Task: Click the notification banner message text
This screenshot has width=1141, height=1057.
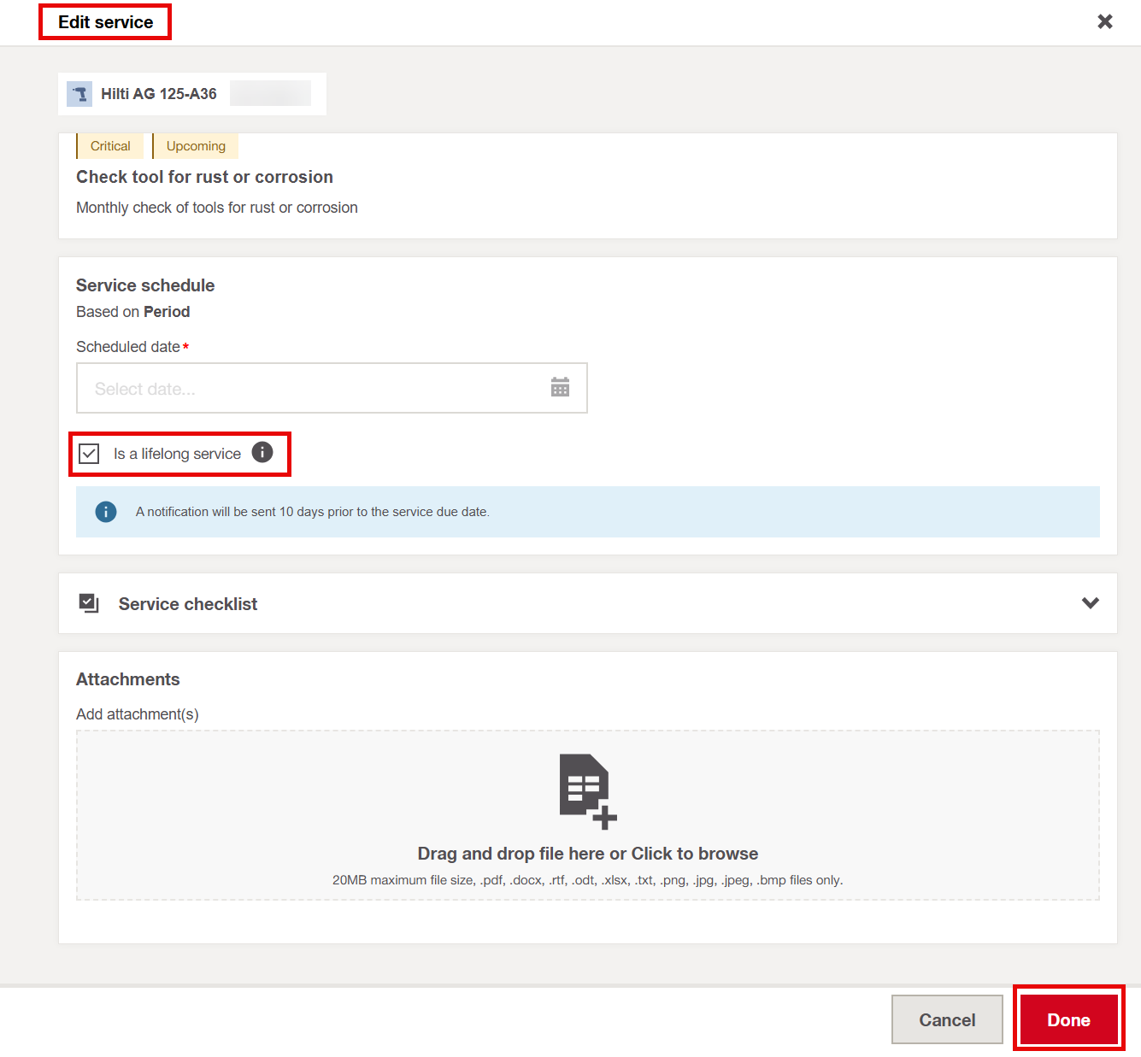Action: [312, 512]
